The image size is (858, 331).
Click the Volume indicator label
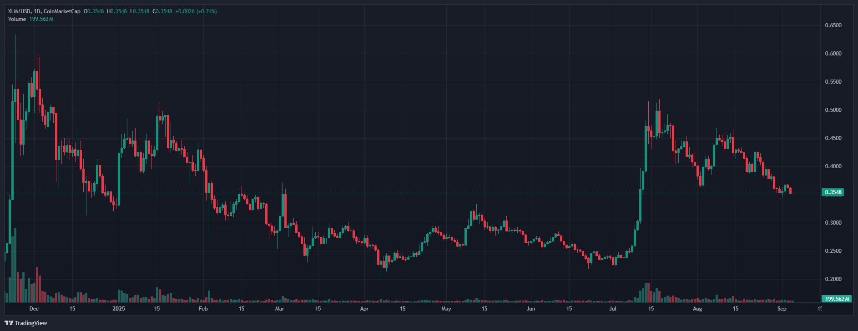[17, 19]
